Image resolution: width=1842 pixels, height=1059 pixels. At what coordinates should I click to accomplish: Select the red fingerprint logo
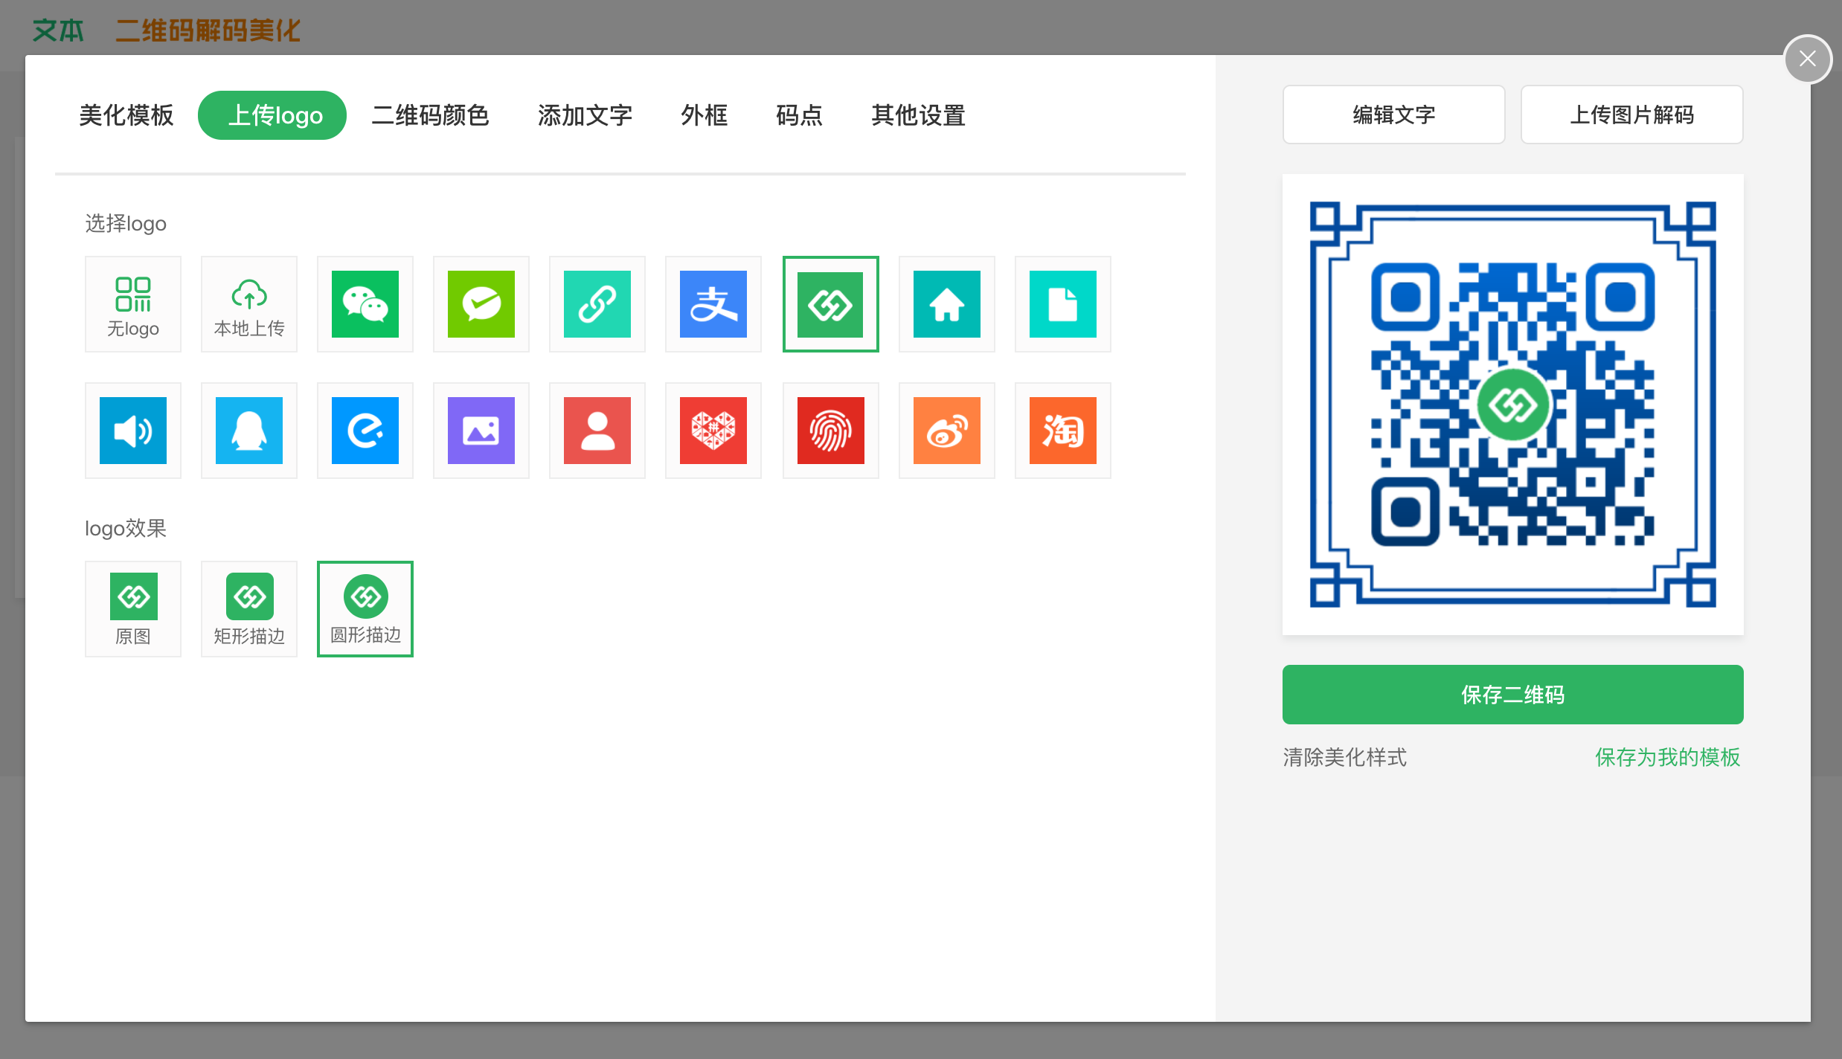click(831, 431)
